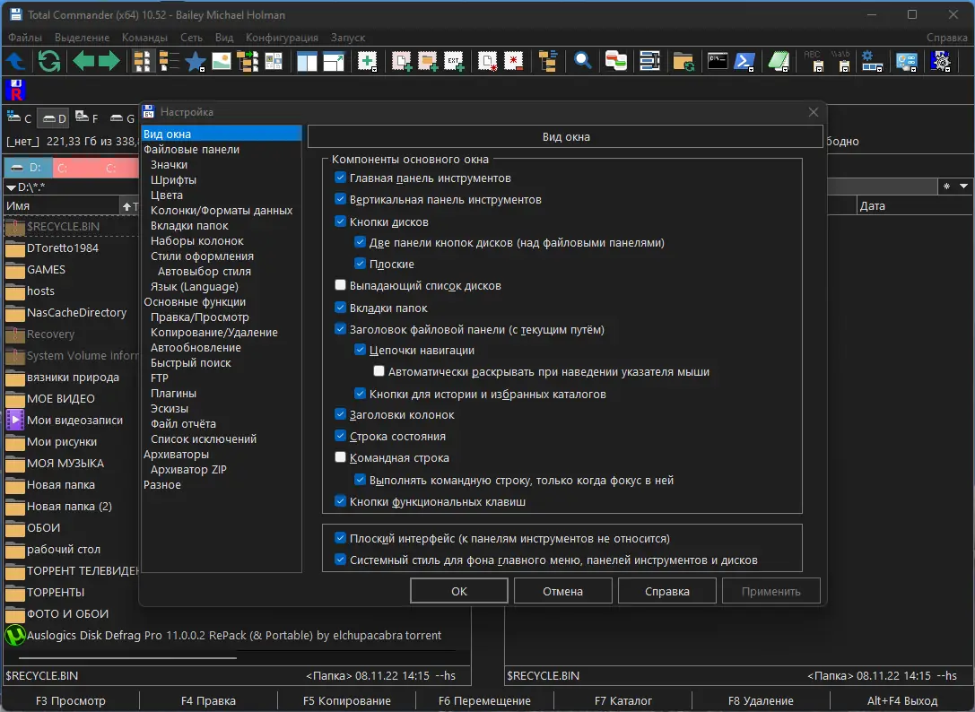
Task: Open the Конфигурация menu
Action: click(282, 38)
